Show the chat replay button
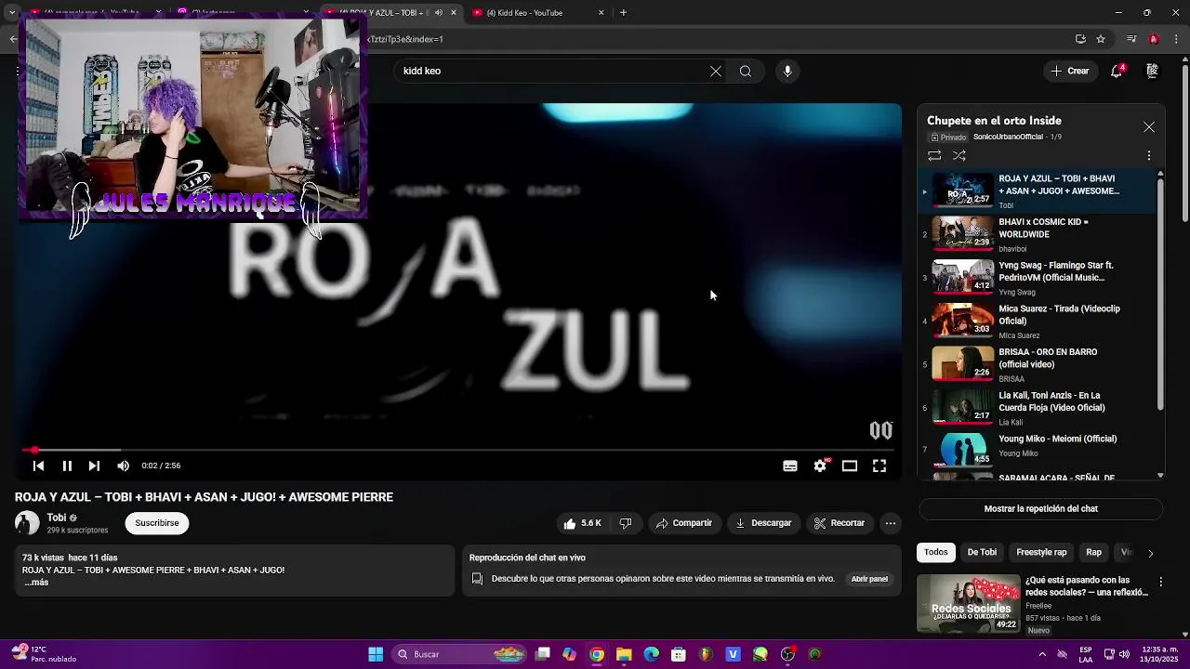This screenshot has height=669, width=1190. pyautogui.click(x=1041, y=509)
